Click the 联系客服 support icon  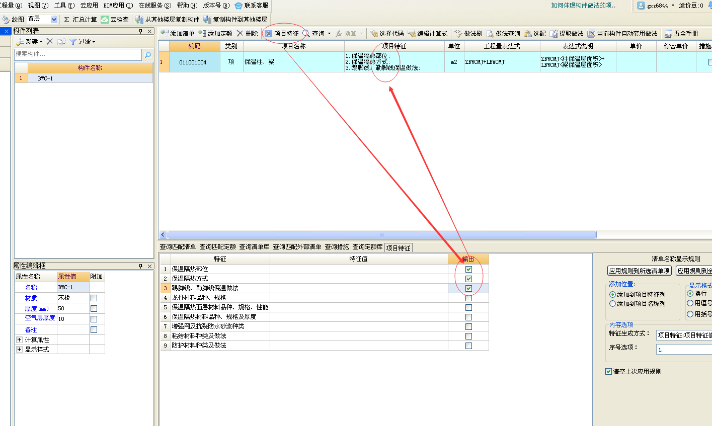[x=239, y=6]
